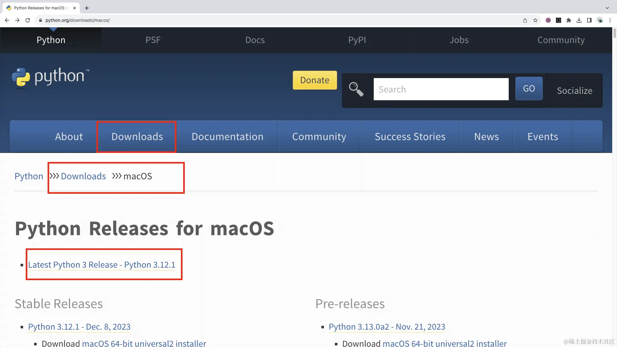Image resolution: width=617 pixels, height=347 pixels.
Task: Click the Pre-releases heading
Action: coord(350,304)
